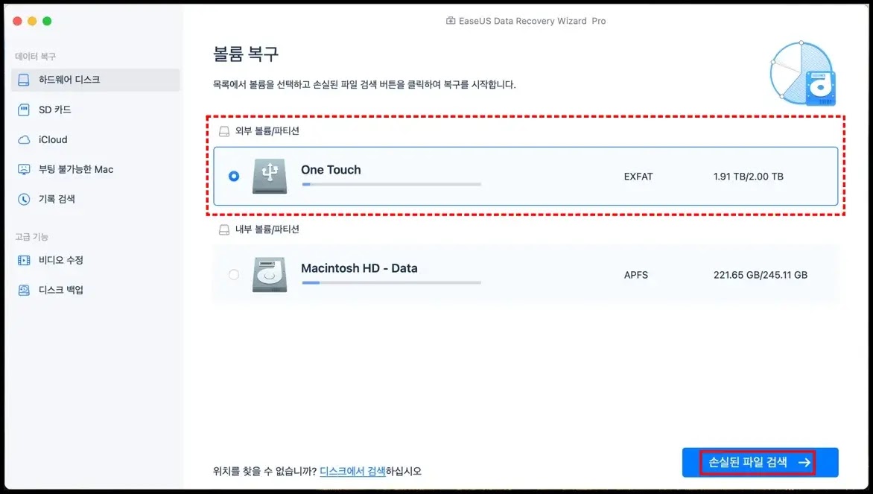Click the SD 카드 icon
The width and height of the screenshot is (873, 494).
[23, 110]
